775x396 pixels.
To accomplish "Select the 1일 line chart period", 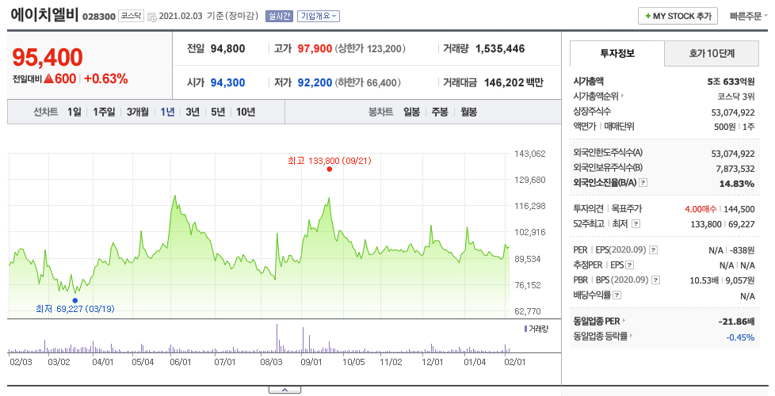I will tap(74, 112).
